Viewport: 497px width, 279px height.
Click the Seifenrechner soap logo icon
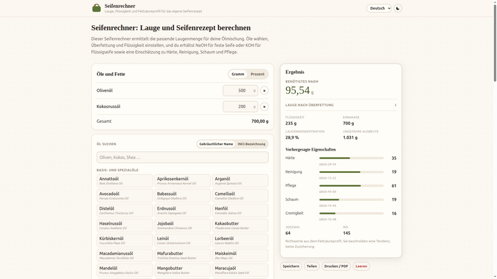click(97, 8)
